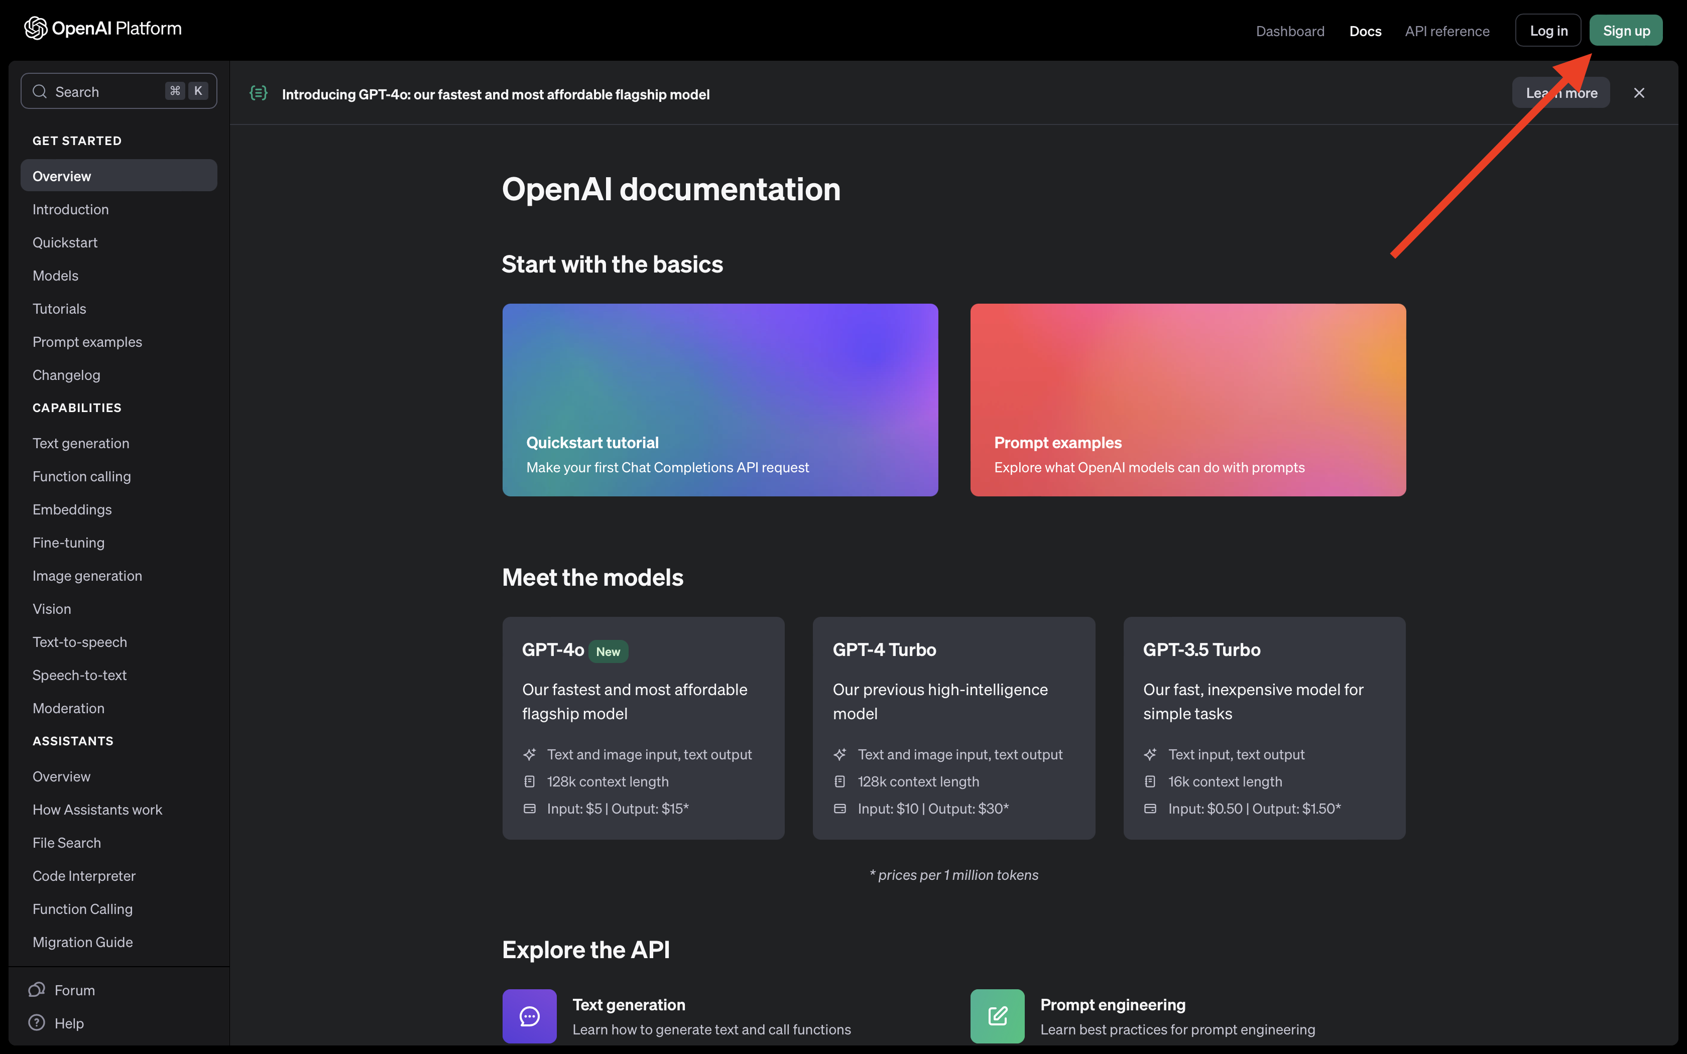Click the K shortcut key badge in search
Viewport: 1687px width, 1054px height.
[x=198, y=91]
